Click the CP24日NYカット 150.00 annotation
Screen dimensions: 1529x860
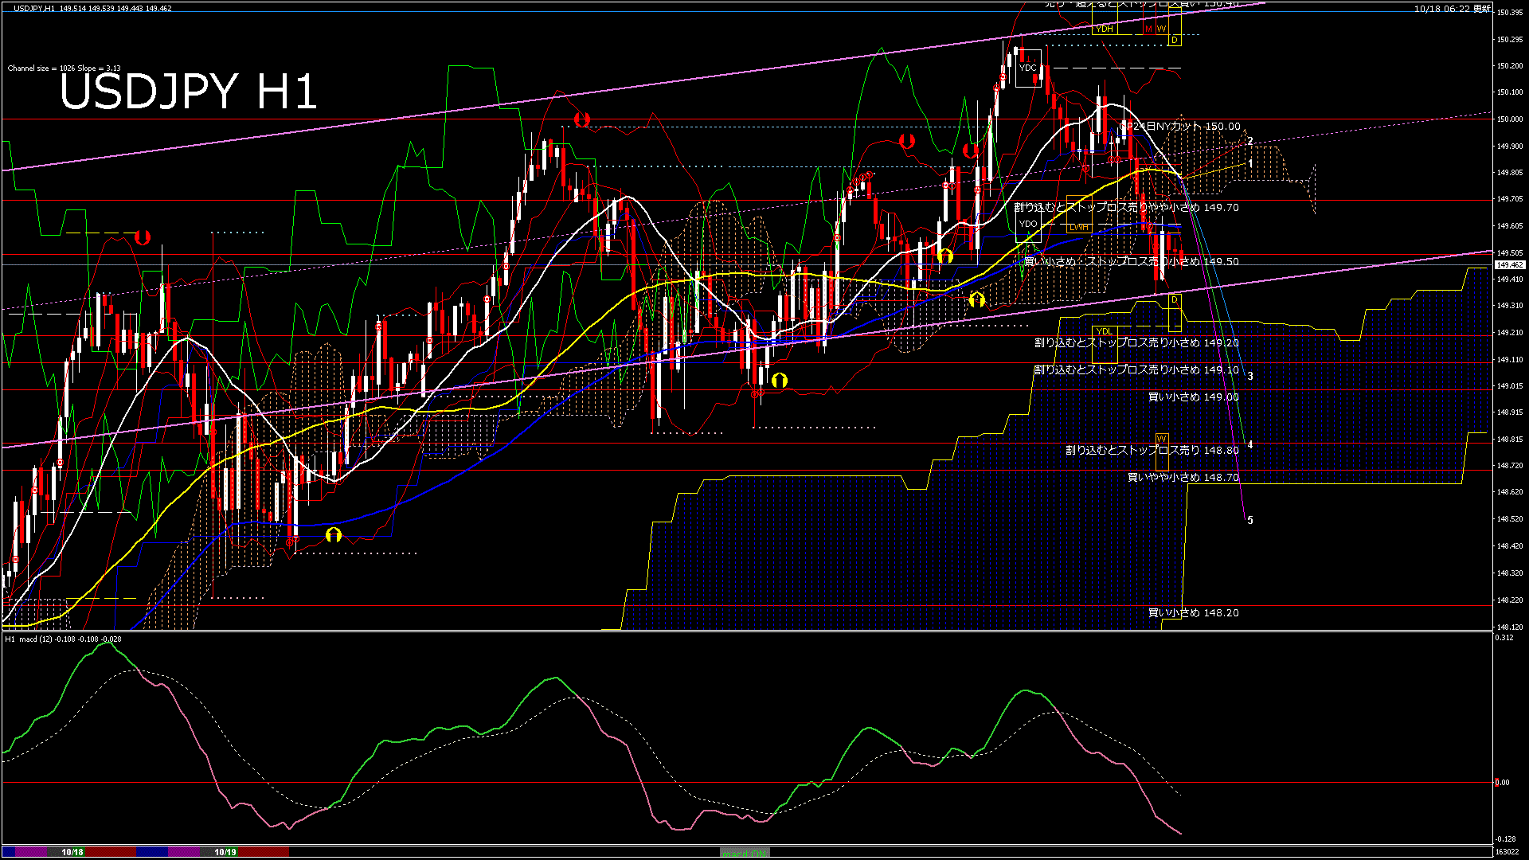1180,127
